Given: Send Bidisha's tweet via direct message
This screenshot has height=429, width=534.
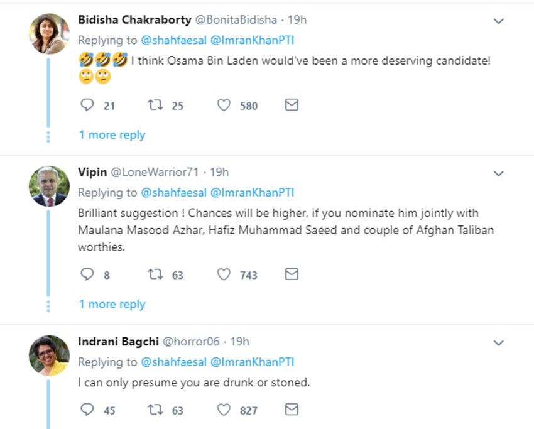Looking at the screenshot, I should click(292, 106).
